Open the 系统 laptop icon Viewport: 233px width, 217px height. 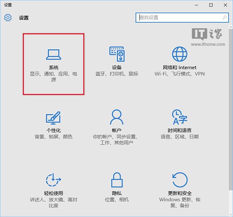pyautogui.click(x=54, y=54)
